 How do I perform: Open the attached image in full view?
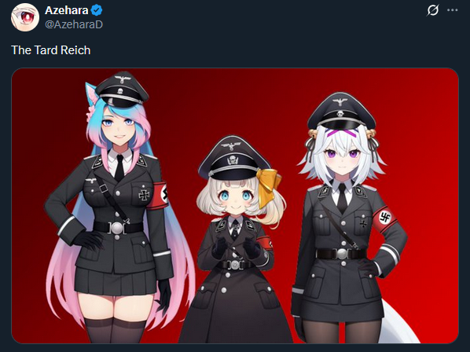[235, 206]
